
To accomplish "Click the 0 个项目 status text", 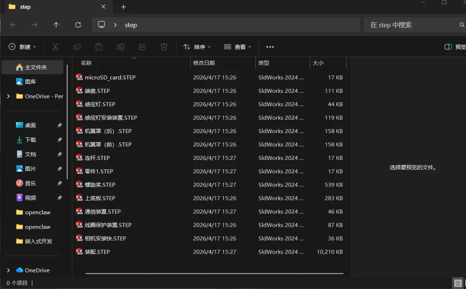I will (x=17, y=283).
